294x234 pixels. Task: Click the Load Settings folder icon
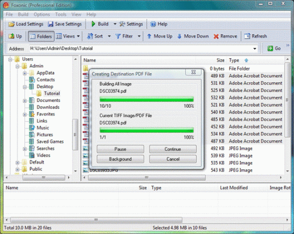pyautogui.click(x=11, y=24)
